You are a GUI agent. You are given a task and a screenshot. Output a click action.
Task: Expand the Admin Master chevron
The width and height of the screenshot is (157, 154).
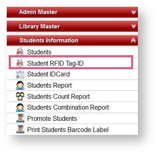(x=133, y=12)
